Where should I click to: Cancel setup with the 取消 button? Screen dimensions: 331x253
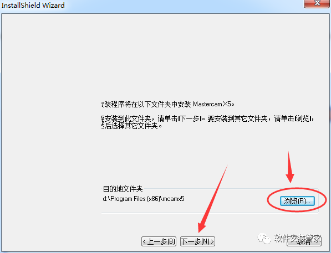304,241
